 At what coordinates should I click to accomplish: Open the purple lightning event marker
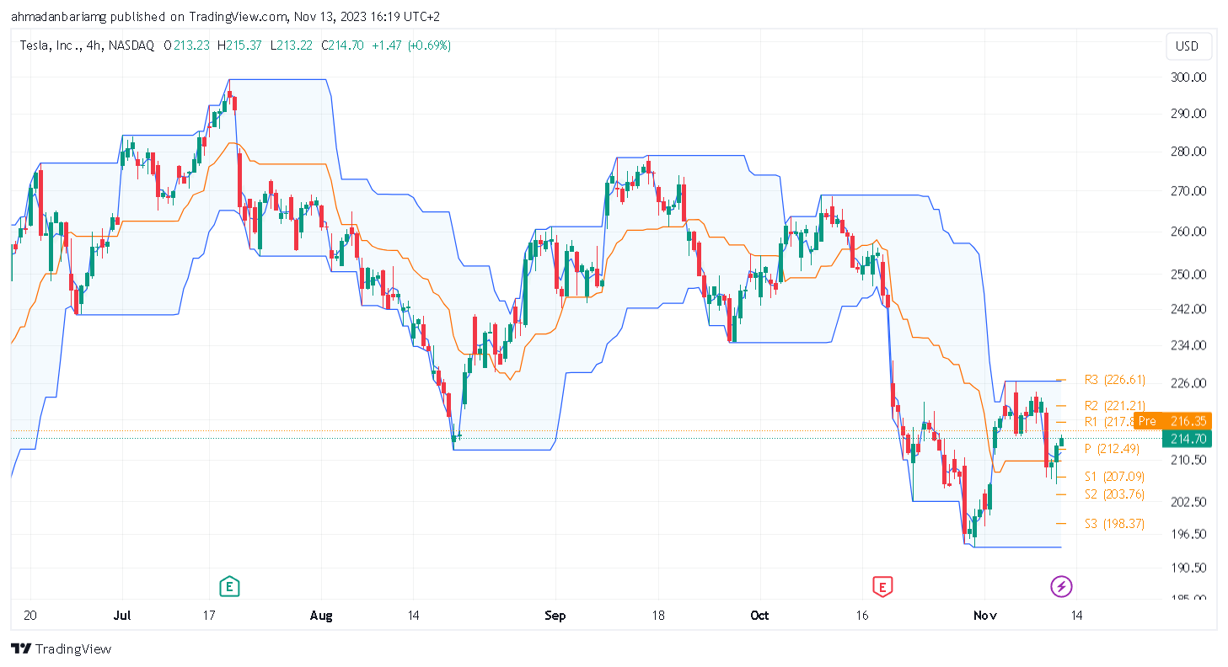[1062, 586]
